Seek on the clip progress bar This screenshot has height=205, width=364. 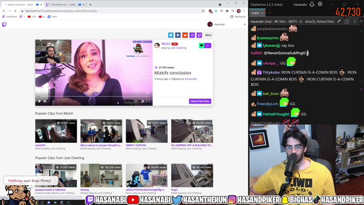click(94, 96)
